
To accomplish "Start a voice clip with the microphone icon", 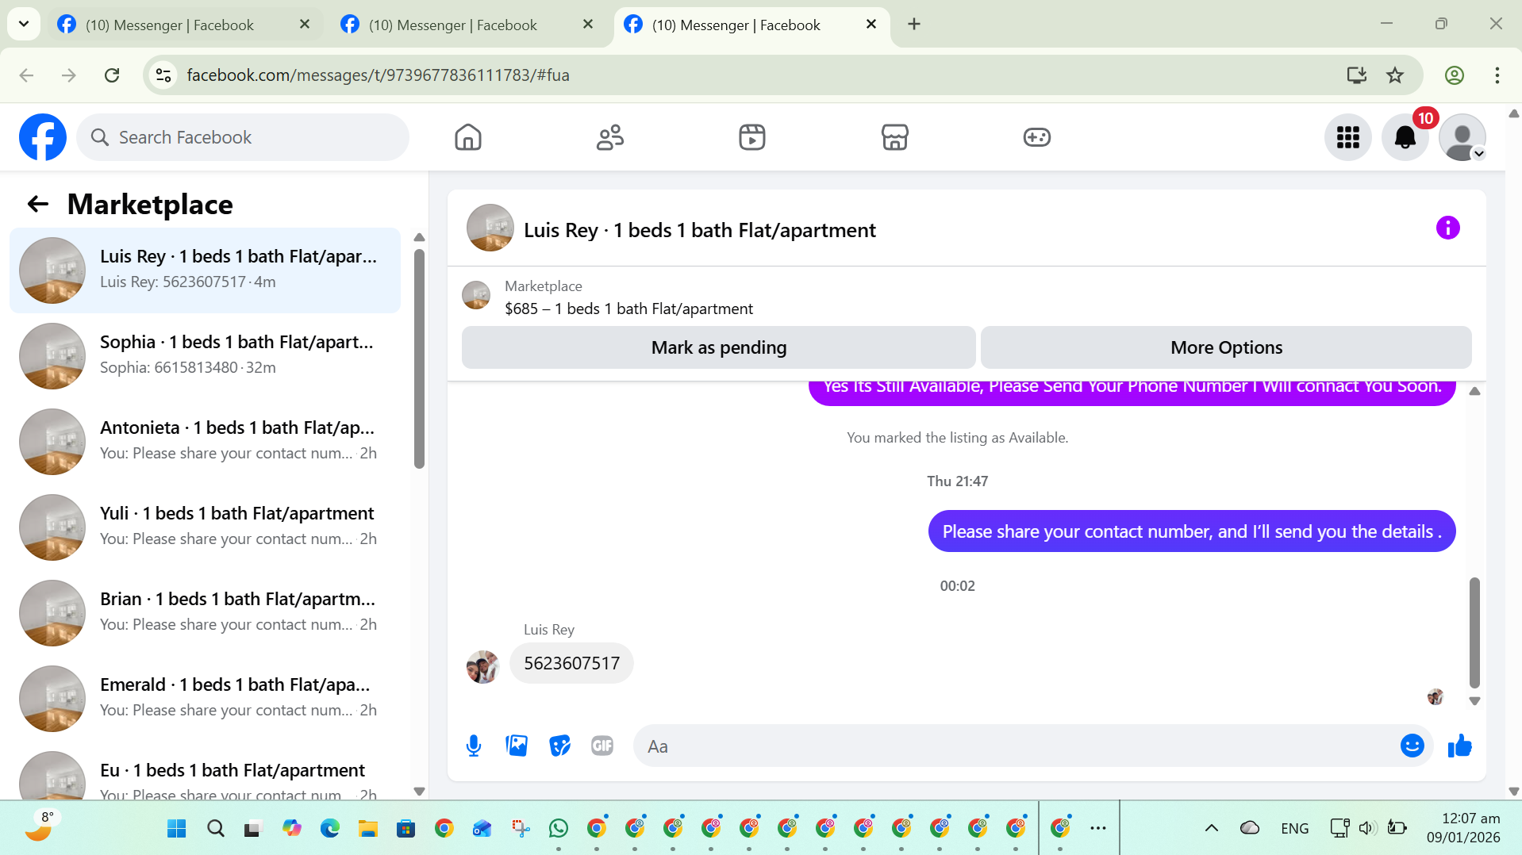I will click(x=474, y=746).
